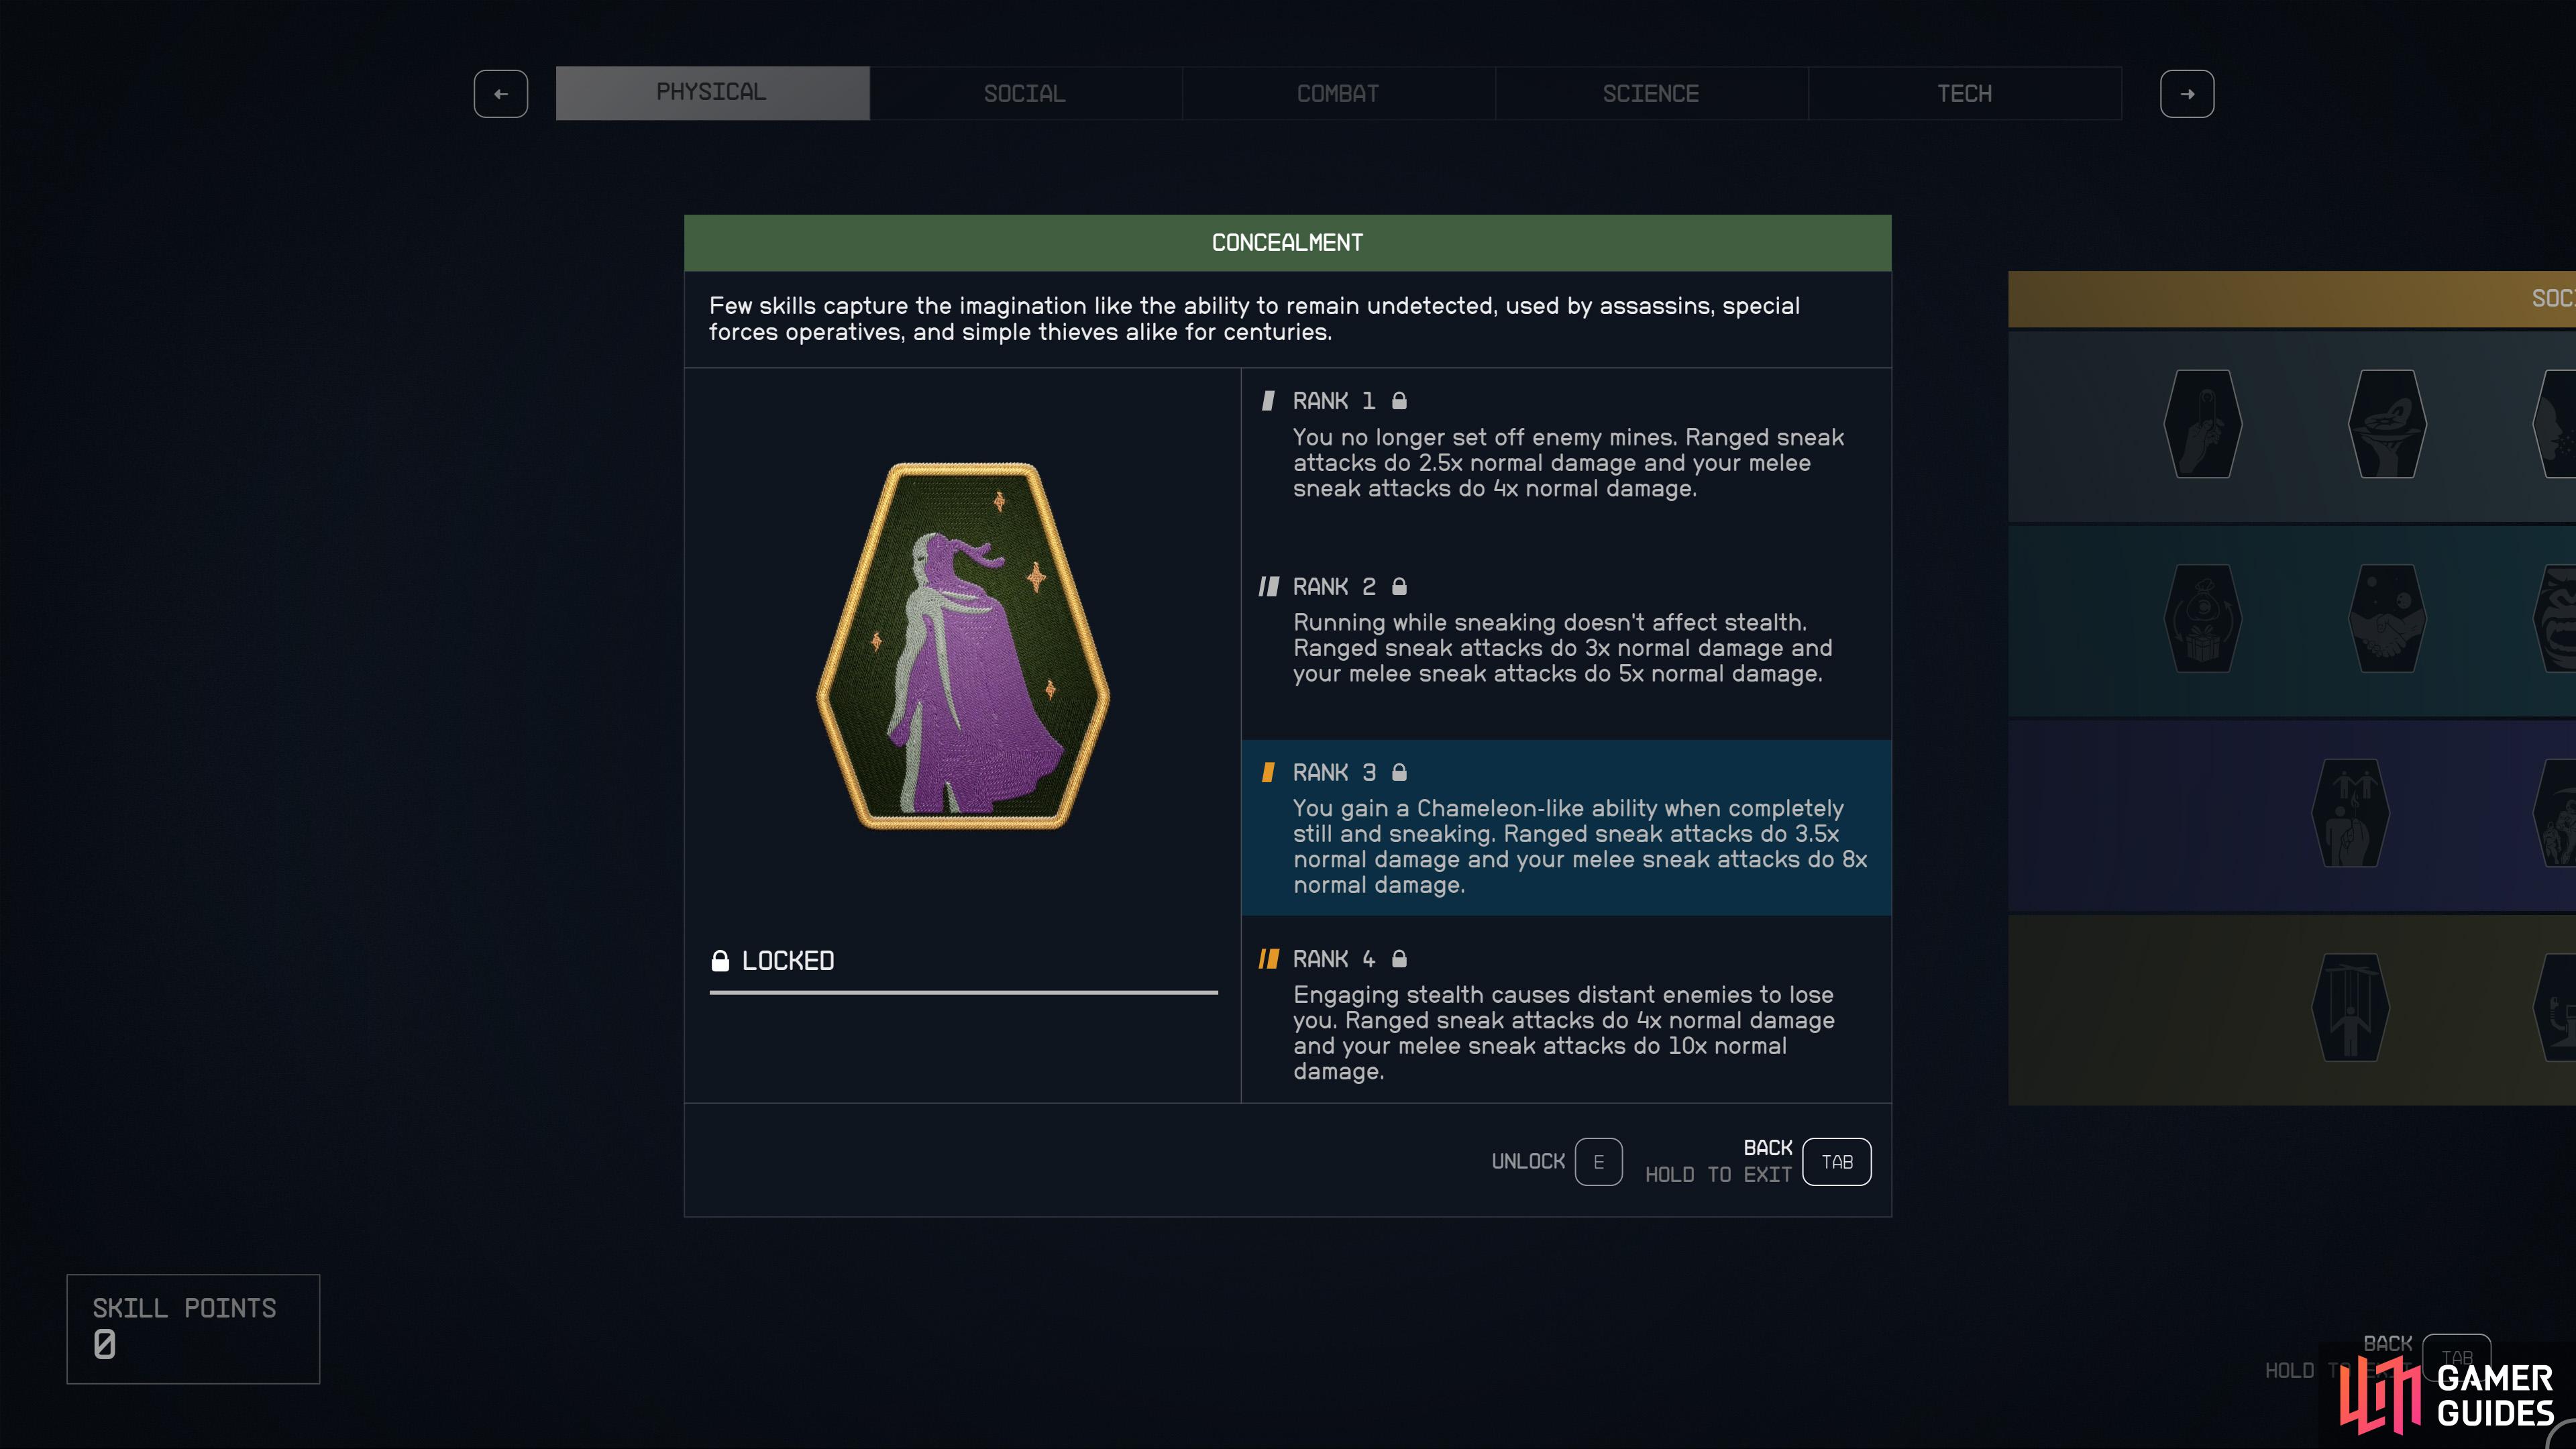This screenshot has width=2576, height=1449.
Task: Switch to the Science tab
Action: coord(1651,94)
